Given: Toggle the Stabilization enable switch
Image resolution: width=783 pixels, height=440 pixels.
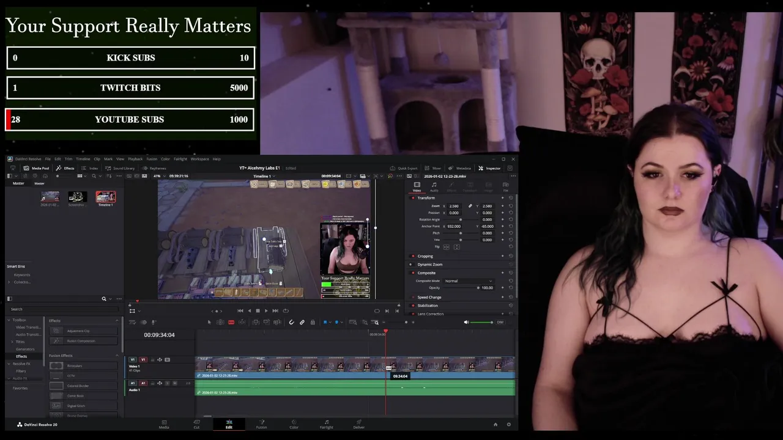Looking at the screenshot, I should click(x=412, y=306).
